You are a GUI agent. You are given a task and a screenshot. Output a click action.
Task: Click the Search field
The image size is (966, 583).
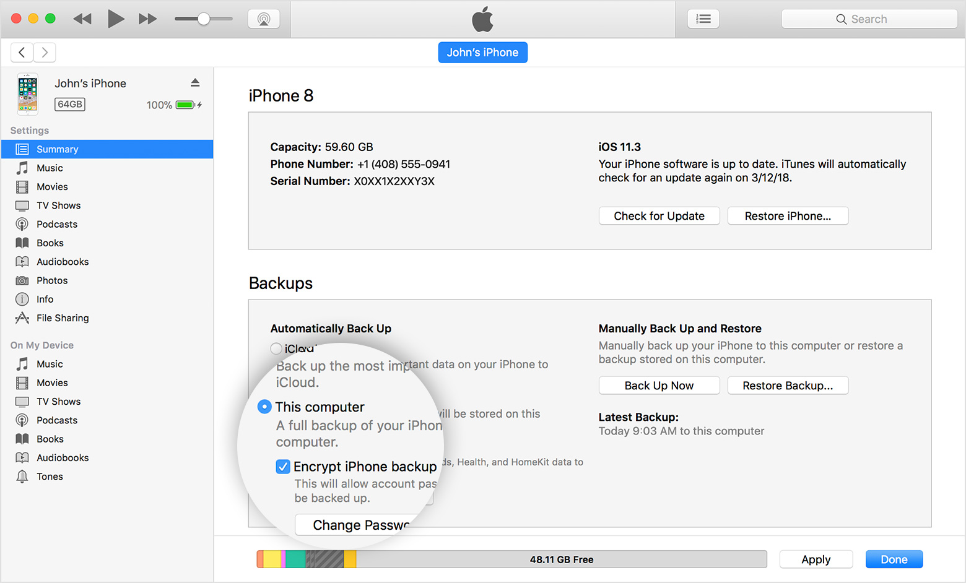tap(869, 19)
